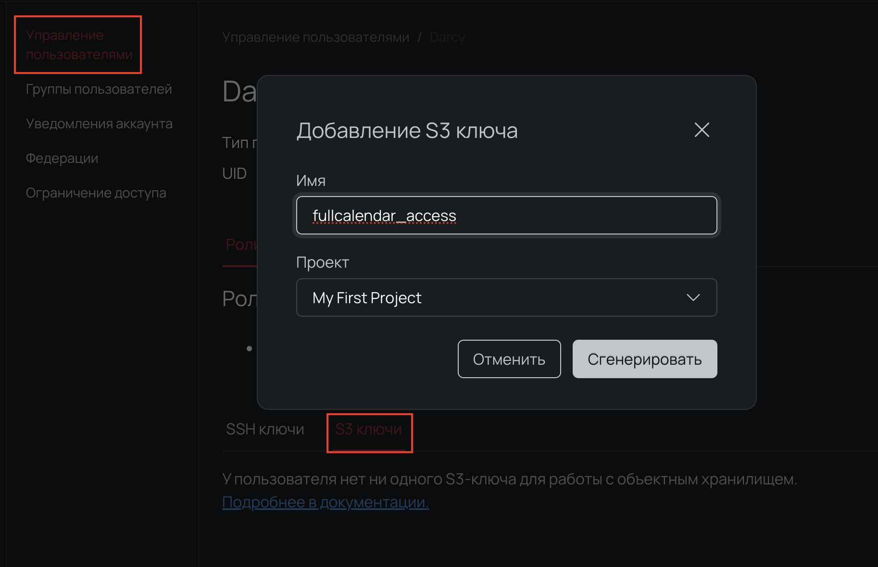878x567 pixels.
Task: Open Ограничение доступа sidebar item
Action: click(x=96, y=193)
